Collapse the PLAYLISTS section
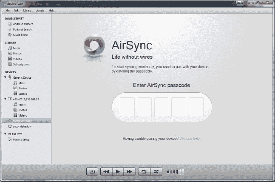Image resolution: width=275 pixels, height=182 pixels. click(x=5, y=134)
